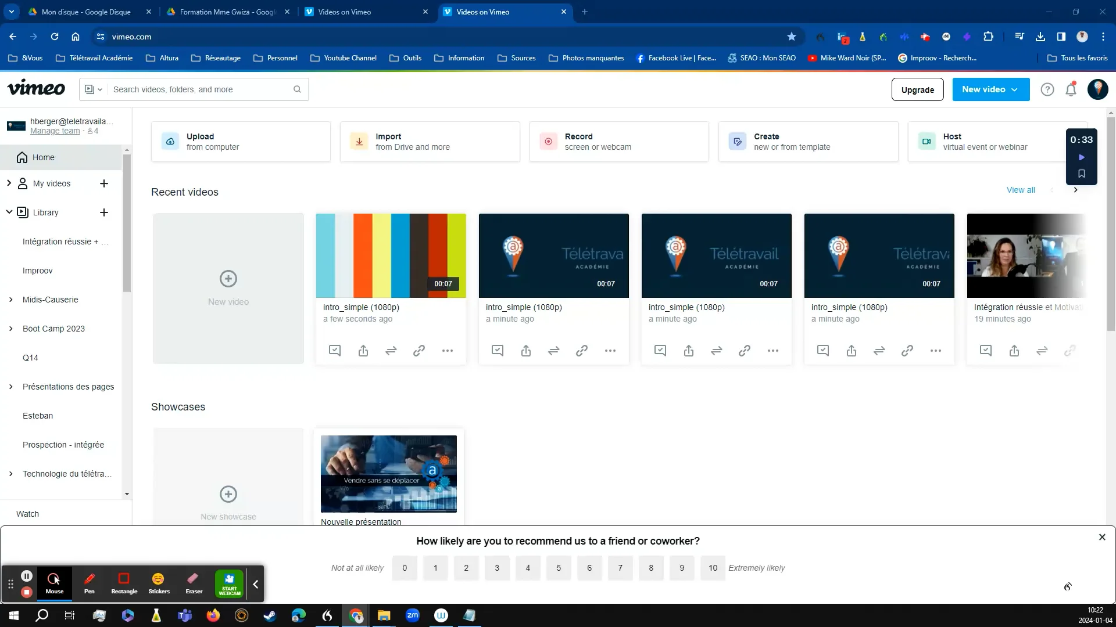Go to Home in the sidebar
This screenshot has width=1116, height=627.
coord(61,157)
